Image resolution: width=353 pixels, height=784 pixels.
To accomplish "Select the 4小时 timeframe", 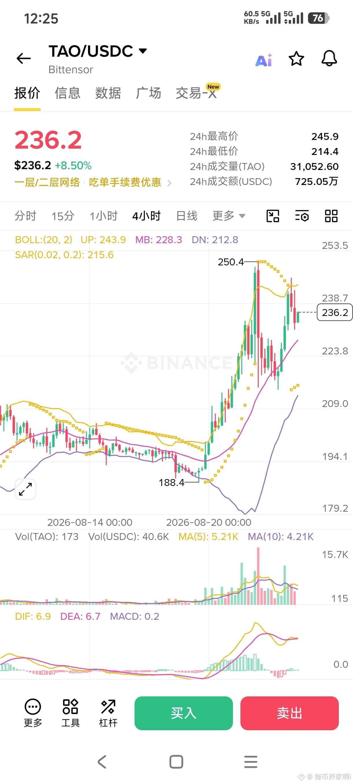I will click(x=146, y=216).
